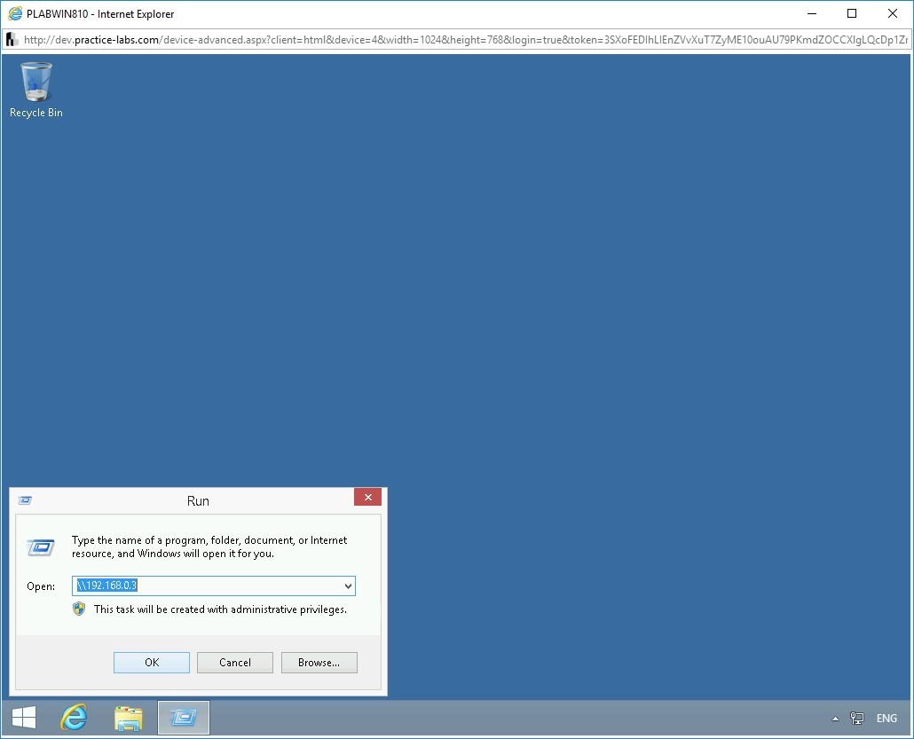Viewport: 914px width, 739px height.
Task: Click the page icon beside the address bar
Action: pyautogui.click(x=12, y=39)
